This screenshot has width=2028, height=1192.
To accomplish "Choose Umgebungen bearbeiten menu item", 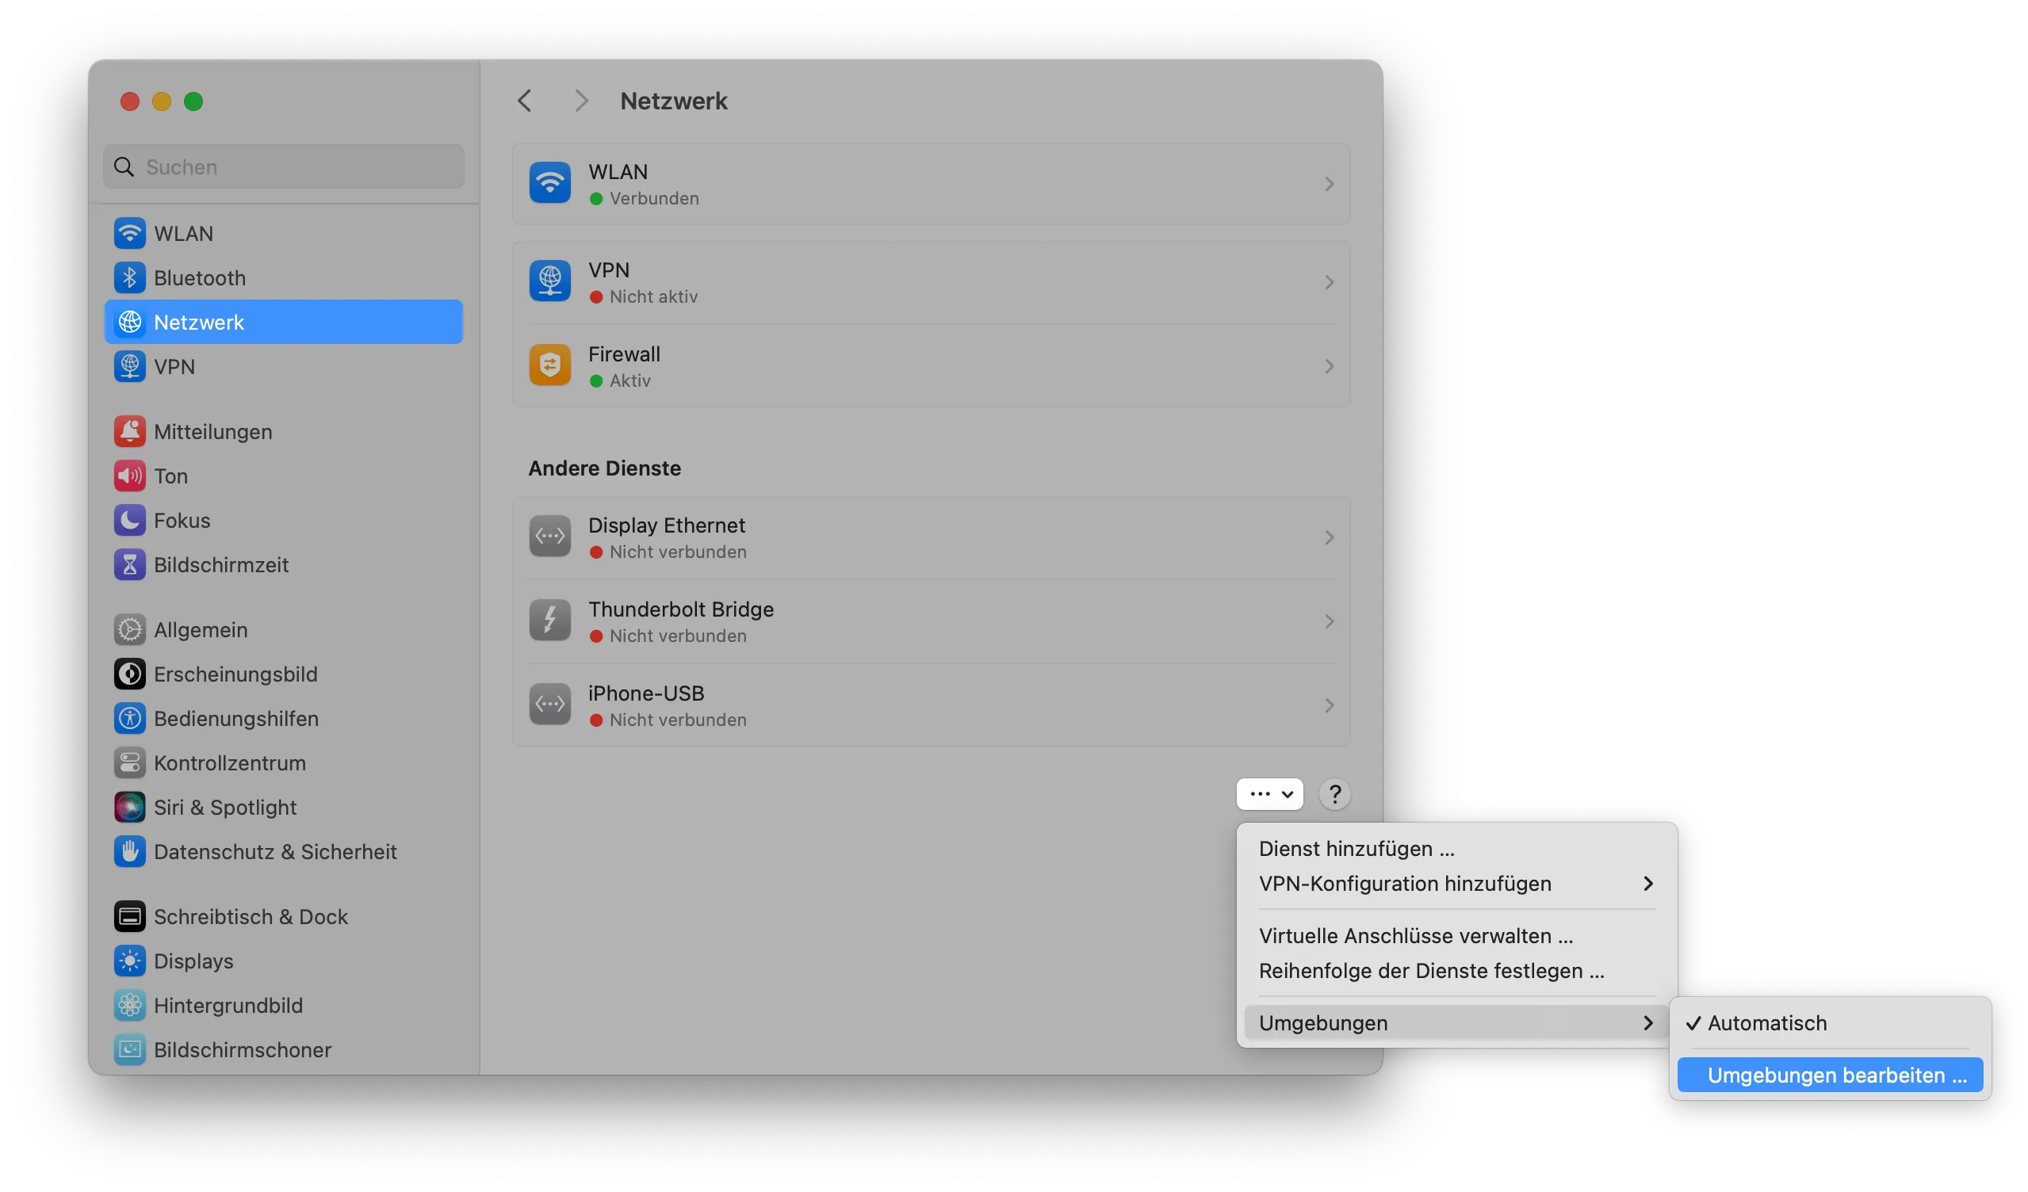I will (x=1836, y=1075).
